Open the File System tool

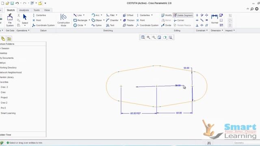pos(10,20)
